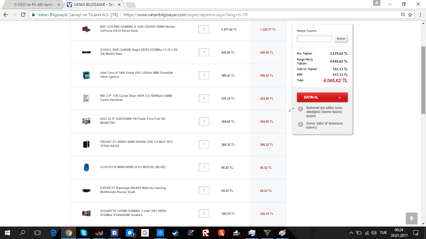The width and height of the screenshot is (426, 239).
Task: Open the MSI GTX1060 GAMING X product link
Action: (x=137, y=29)
